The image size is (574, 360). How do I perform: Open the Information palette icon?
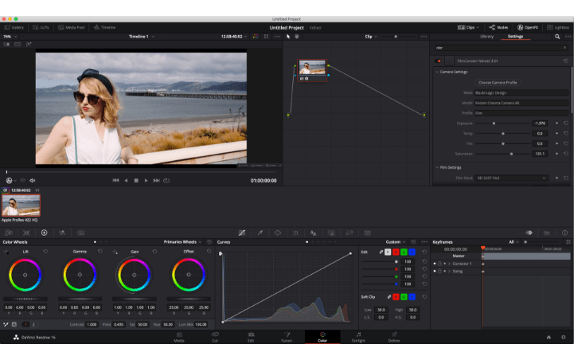point(565,233)
